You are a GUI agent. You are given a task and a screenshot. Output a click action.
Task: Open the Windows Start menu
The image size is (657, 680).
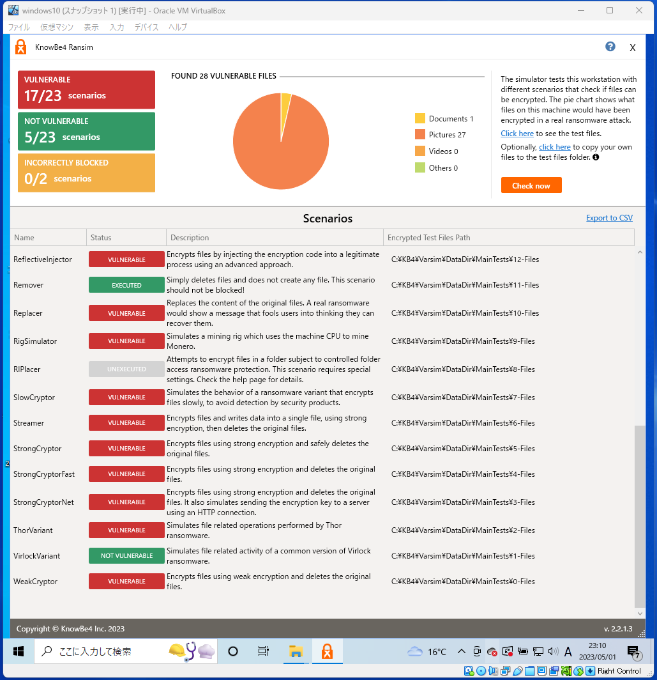(19, 651)
